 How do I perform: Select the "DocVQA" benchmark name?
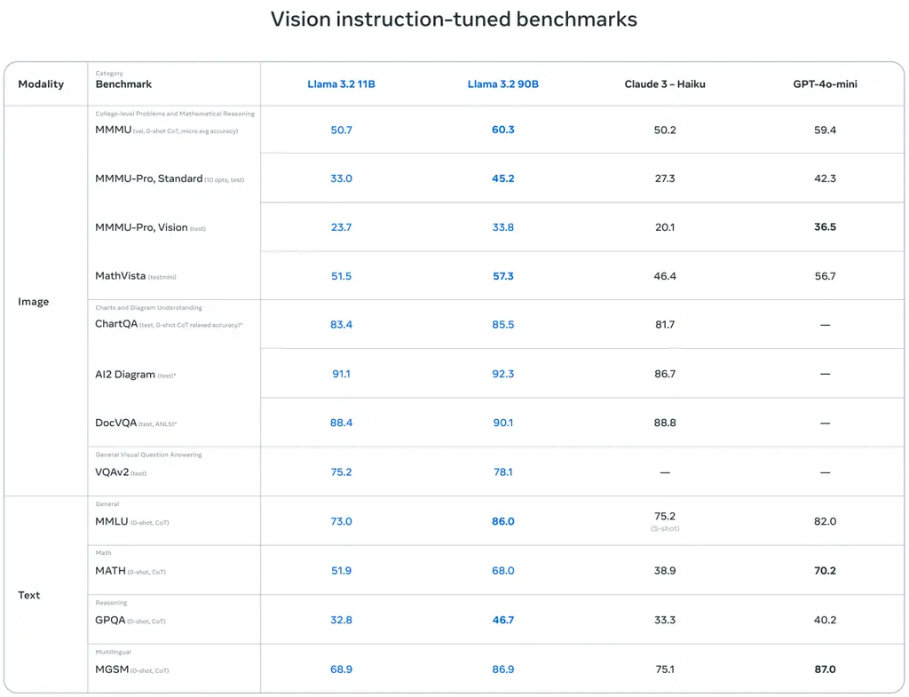[116, 423]
